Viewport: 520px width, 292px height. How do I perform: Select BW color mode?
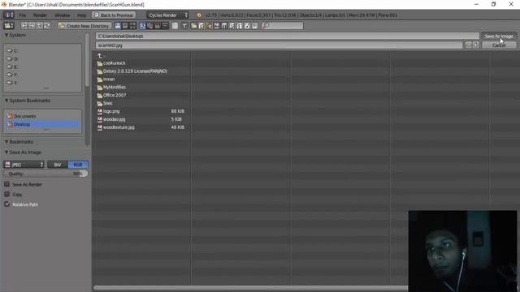[58, 165]
